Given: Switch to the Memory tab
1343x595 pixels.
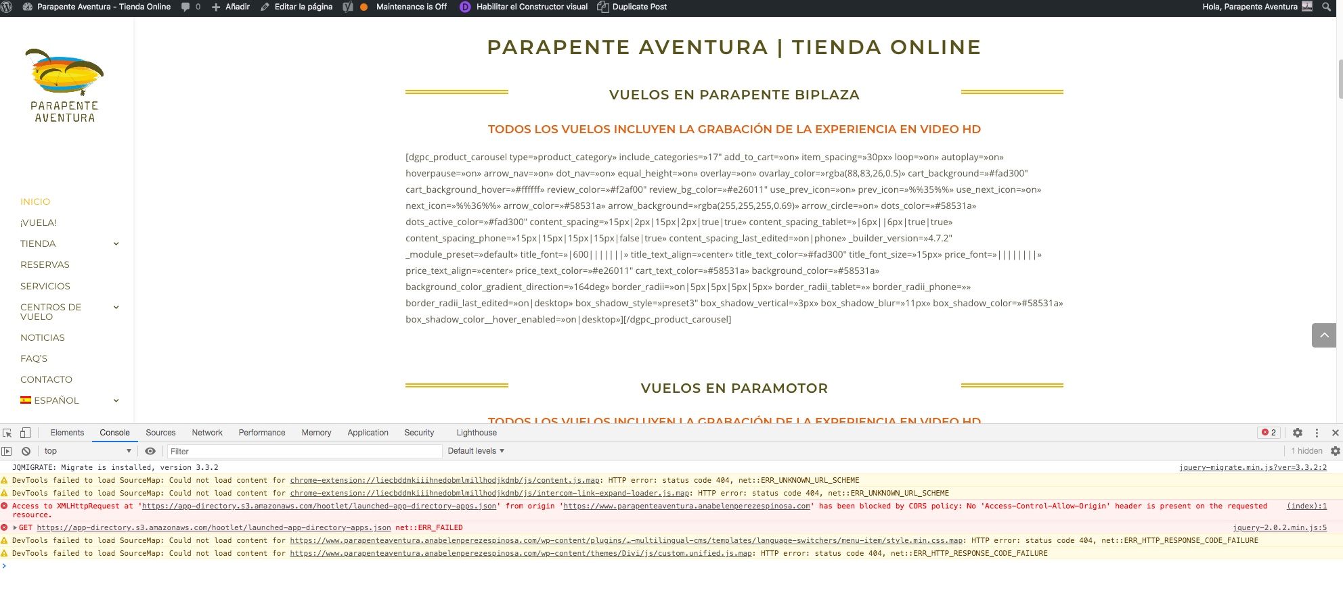Looking at the screenshot, I should (316, 433).
